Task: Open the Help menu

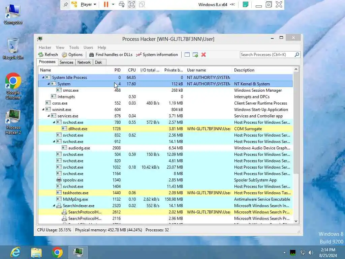Action: tap(102, 47)
